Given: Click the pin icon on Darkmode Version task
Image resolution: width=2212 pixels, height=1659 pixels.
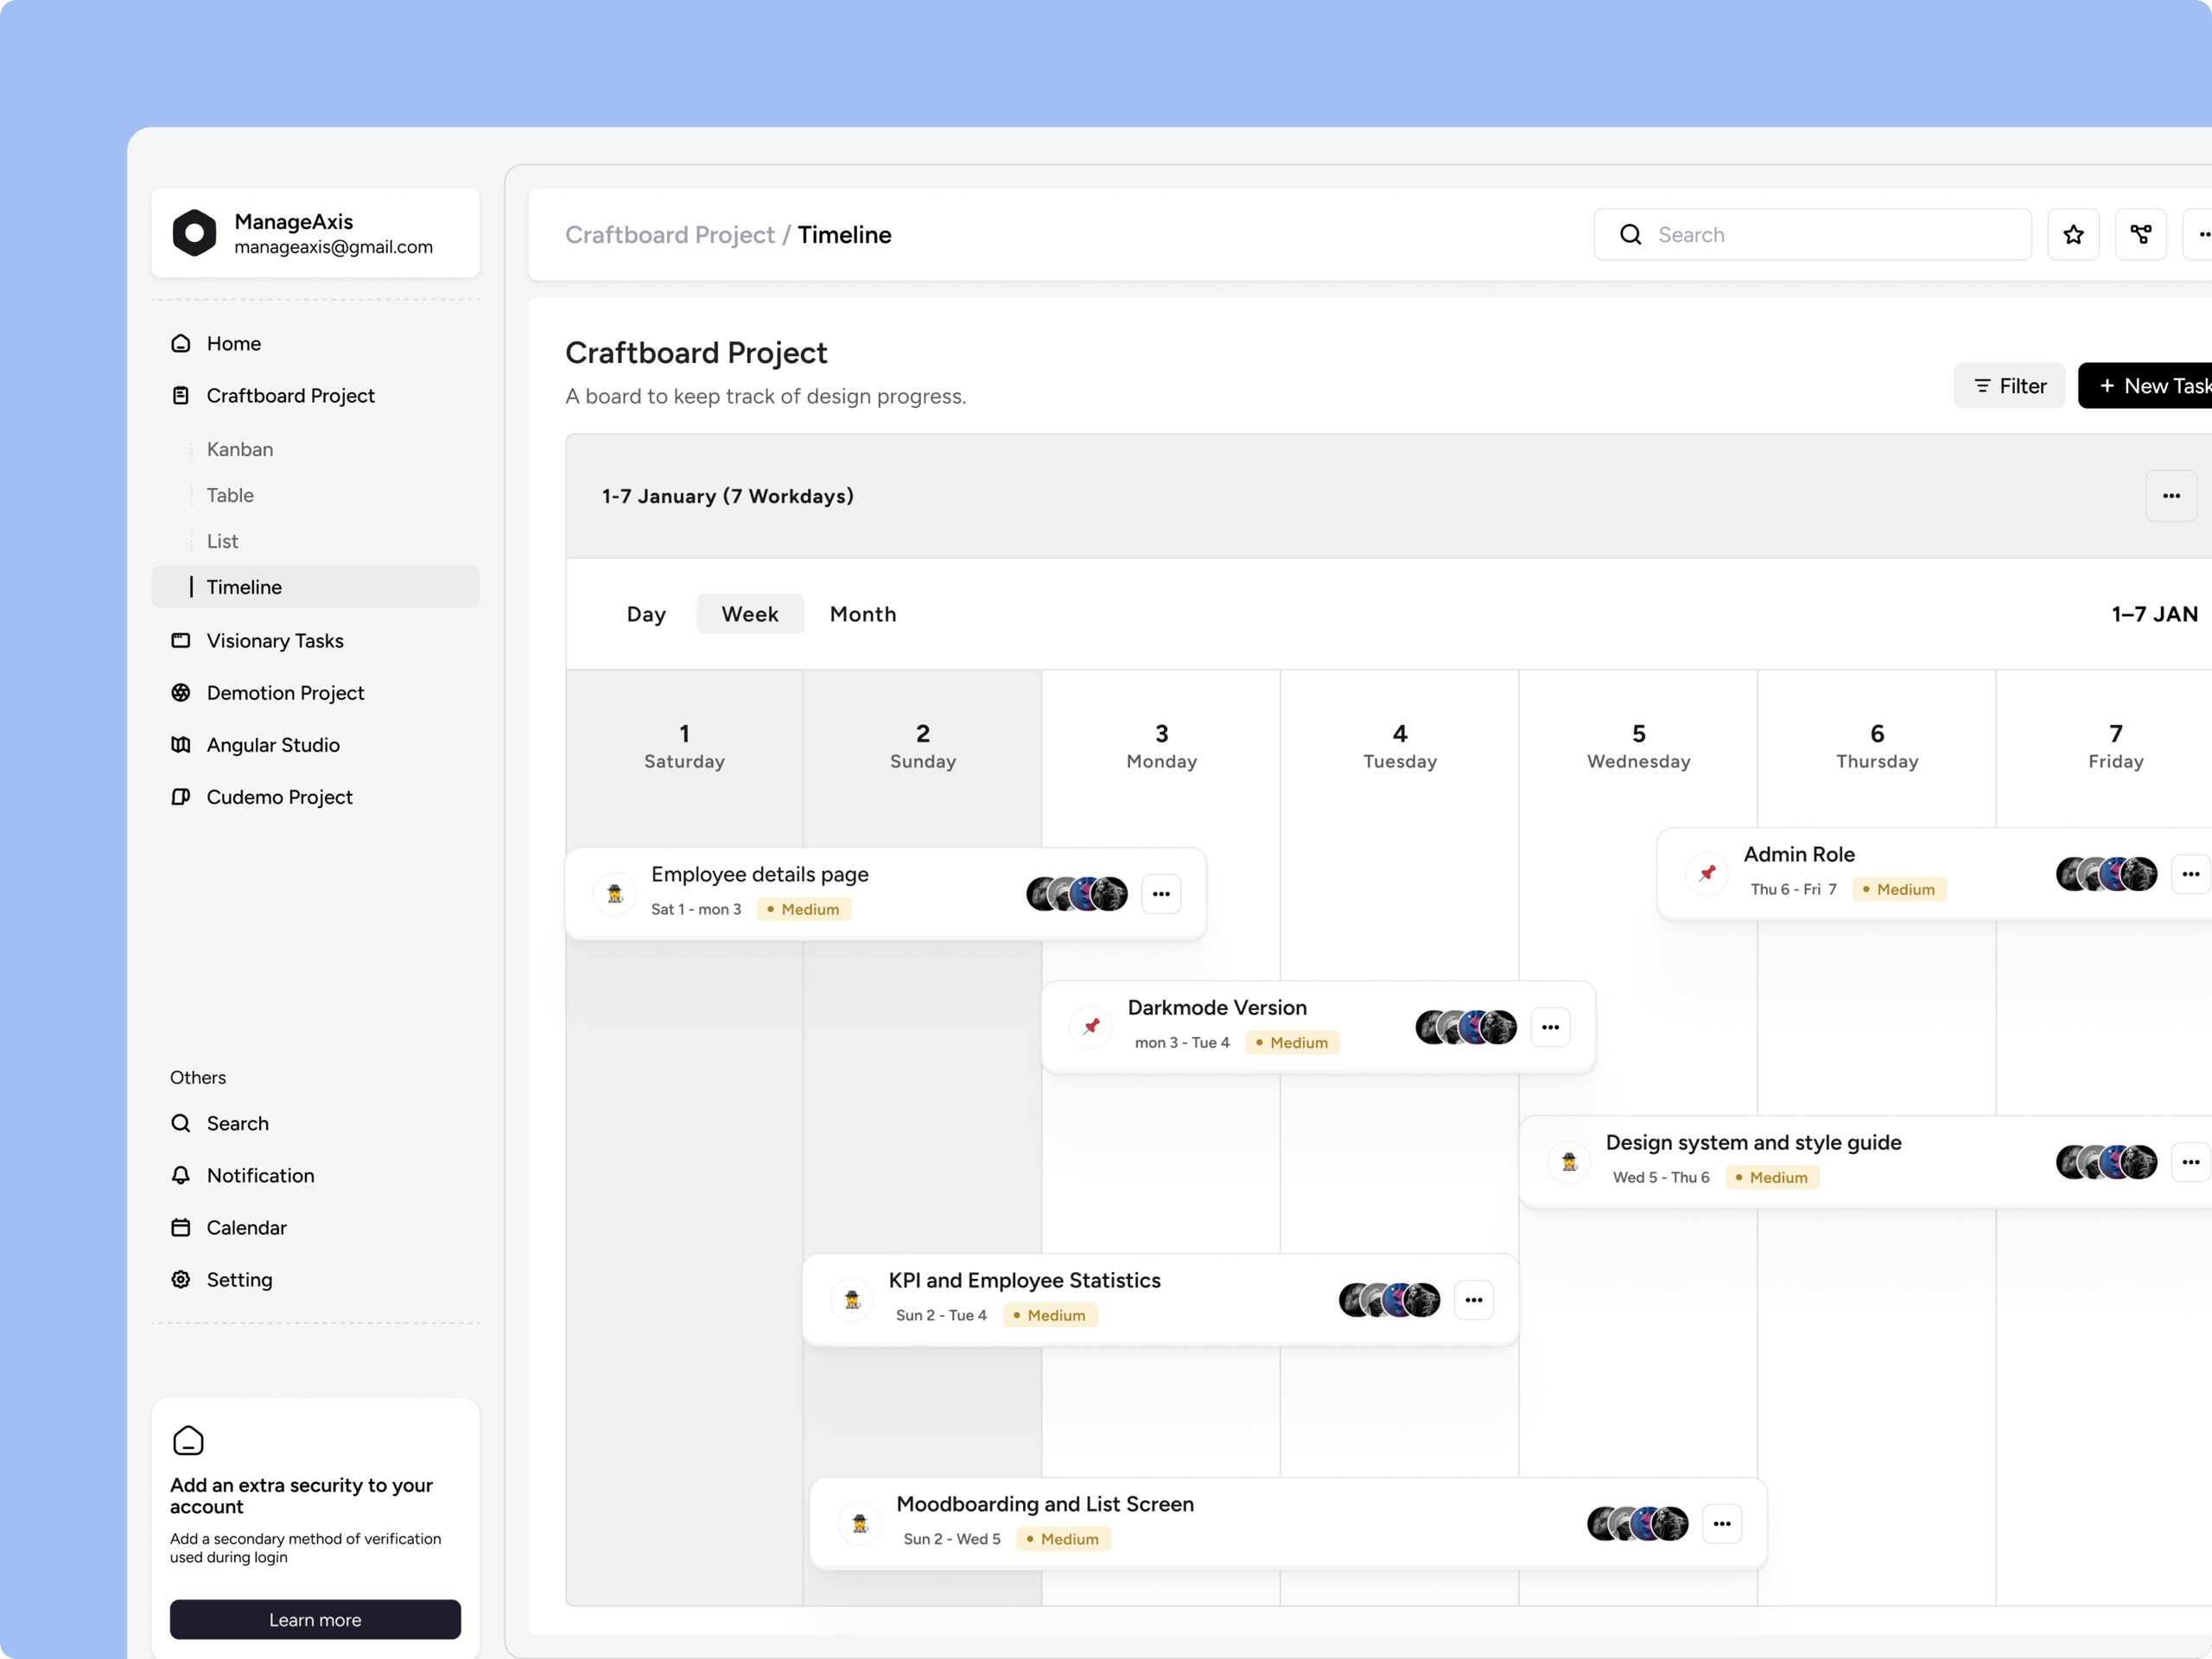Looking at the screenshot, I should pos(1090,1026).
